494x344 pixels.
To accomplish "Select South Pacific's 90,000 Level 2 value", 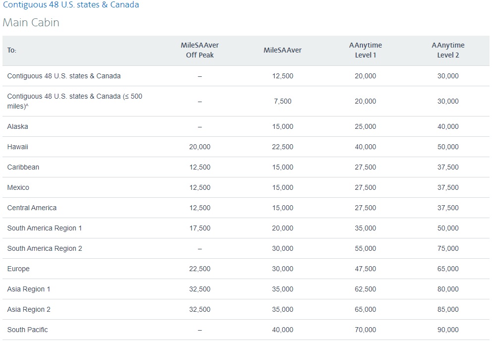I will (x=448, y=330).
